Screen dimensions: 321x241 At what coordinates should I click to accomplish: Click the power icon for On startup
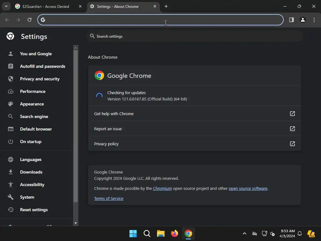click(11, 142)
